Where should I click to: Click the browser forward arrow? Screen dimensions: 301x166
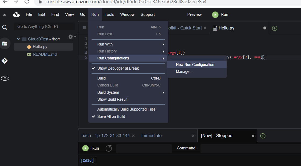point(16,2)
